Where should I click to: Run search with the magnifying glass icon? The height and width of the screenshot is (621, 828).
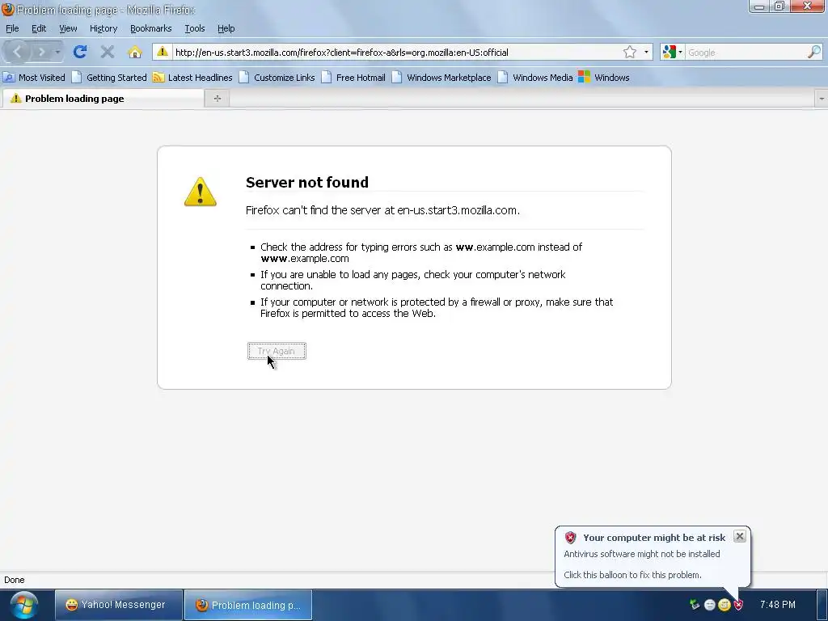pos(814,52)
